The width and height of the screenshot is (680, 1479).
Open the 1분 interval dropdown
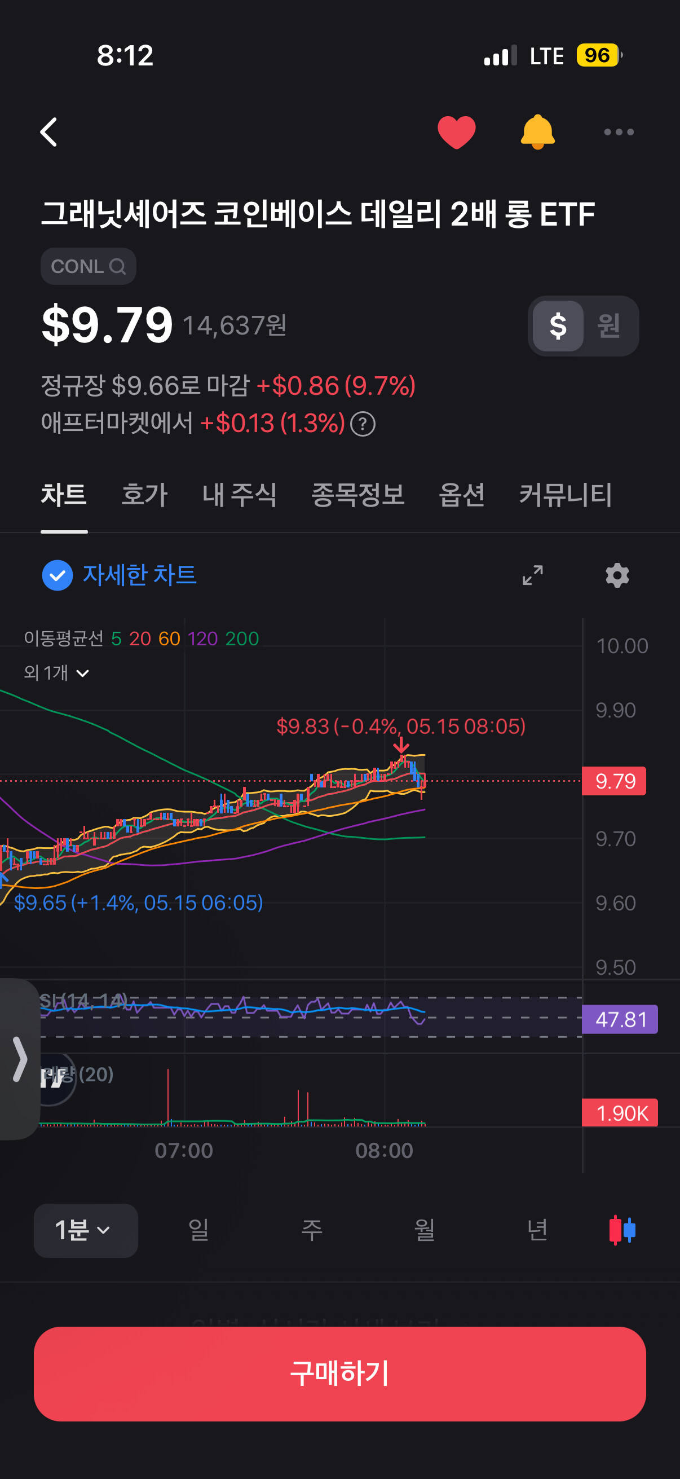(x=86, y=1230)
